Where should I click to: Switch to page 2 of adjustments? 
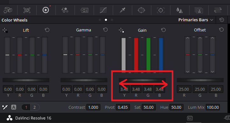35,107
